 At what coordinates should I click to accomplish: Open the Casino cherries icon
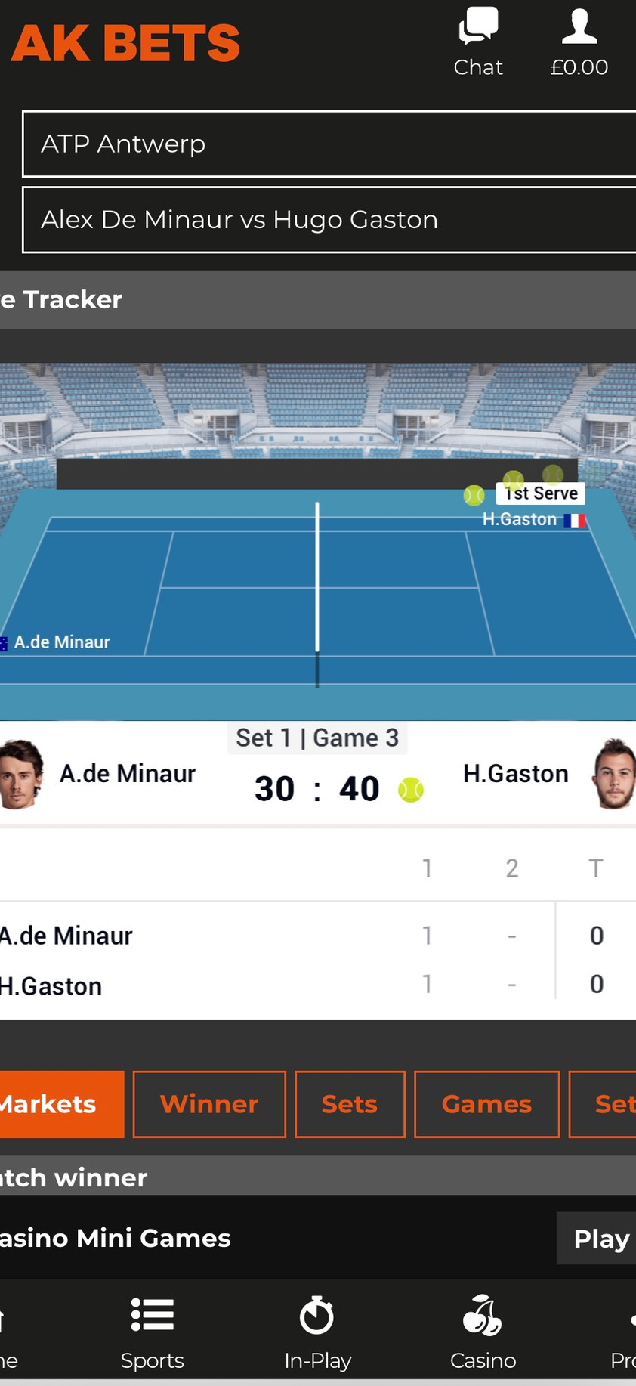483,1316
